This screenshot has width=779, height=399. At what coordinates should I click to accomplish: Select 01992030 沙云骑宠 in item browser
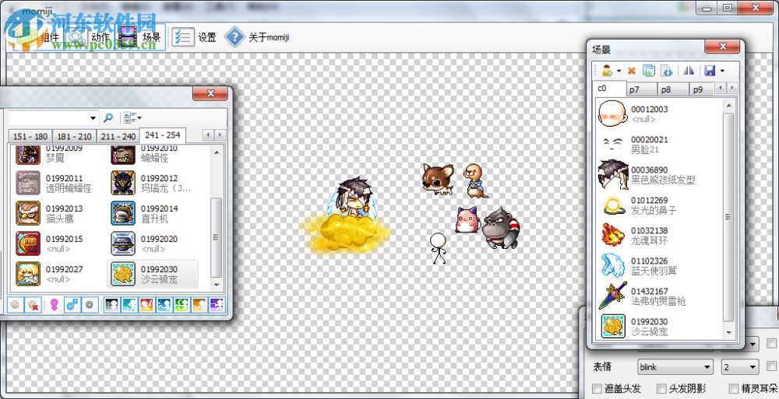pos(153,274)
